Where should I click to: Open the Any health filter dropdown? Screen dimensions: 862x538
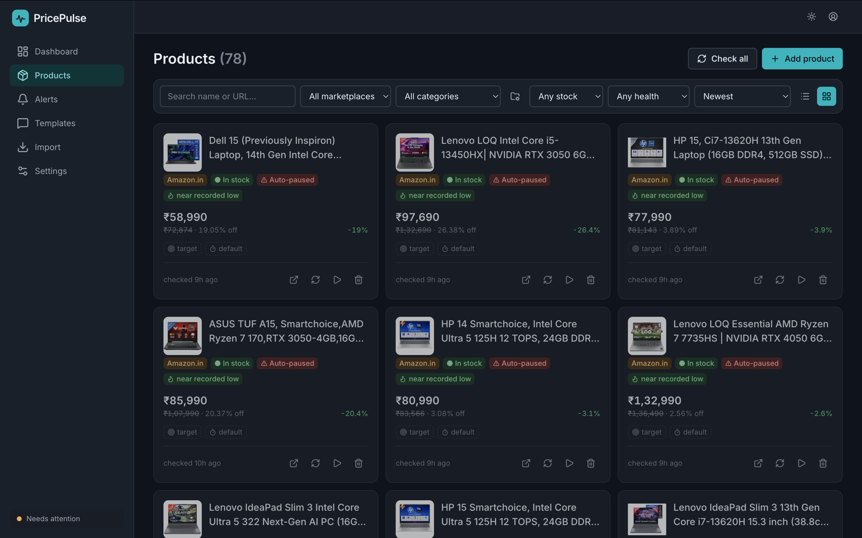(648, 96)
